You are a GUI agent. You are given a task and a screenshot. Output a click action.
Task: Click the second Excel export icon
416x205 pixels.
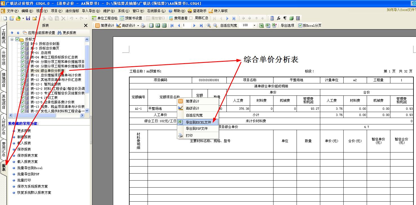pos(268,25)
